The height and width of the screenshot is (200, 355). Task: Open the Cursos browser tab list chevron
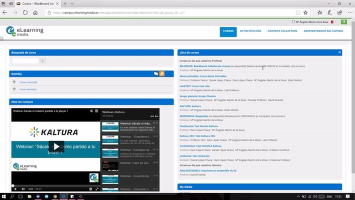pyautogui.click(x=72, y=3)
